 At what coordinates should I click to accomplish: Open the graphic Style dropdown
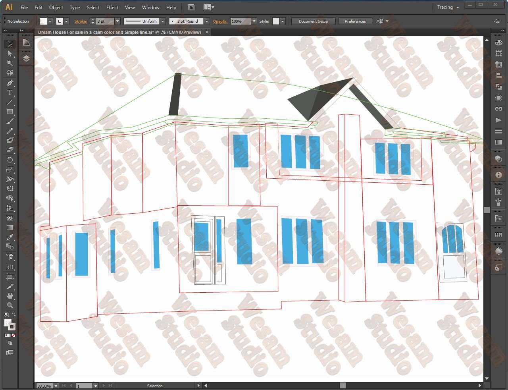[283, 21]
